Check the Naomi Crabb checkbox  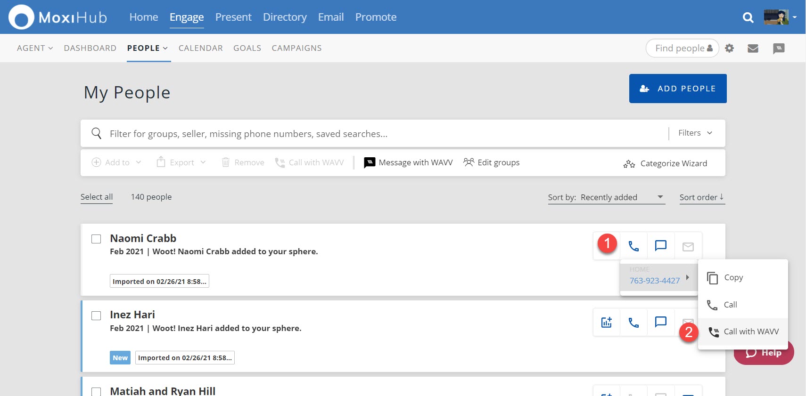[x=96, y=239]
